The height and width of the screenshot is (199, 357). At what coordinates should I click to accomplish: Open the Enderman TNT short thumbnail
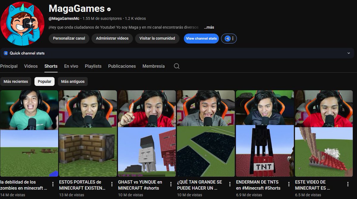265,133
